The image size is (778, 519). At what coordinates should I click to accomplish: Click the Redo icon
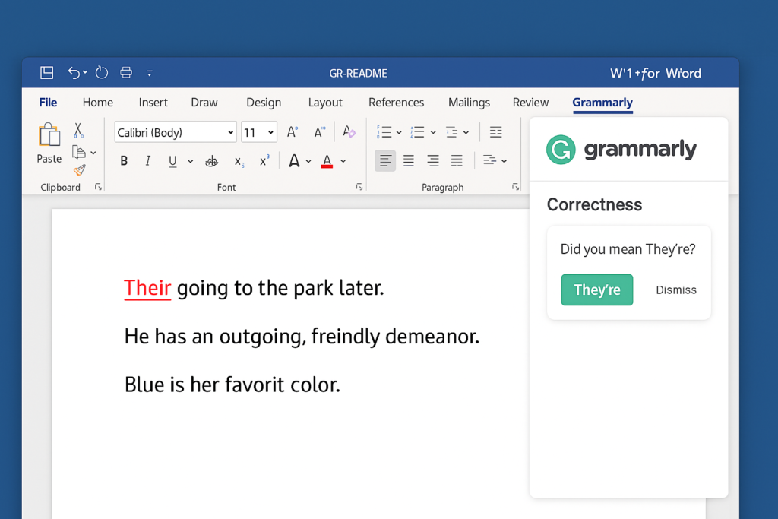(101, 72)
